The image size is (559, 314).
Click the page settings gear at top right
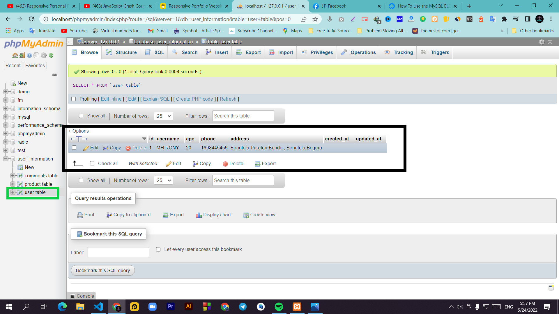(x=542, y=42)
